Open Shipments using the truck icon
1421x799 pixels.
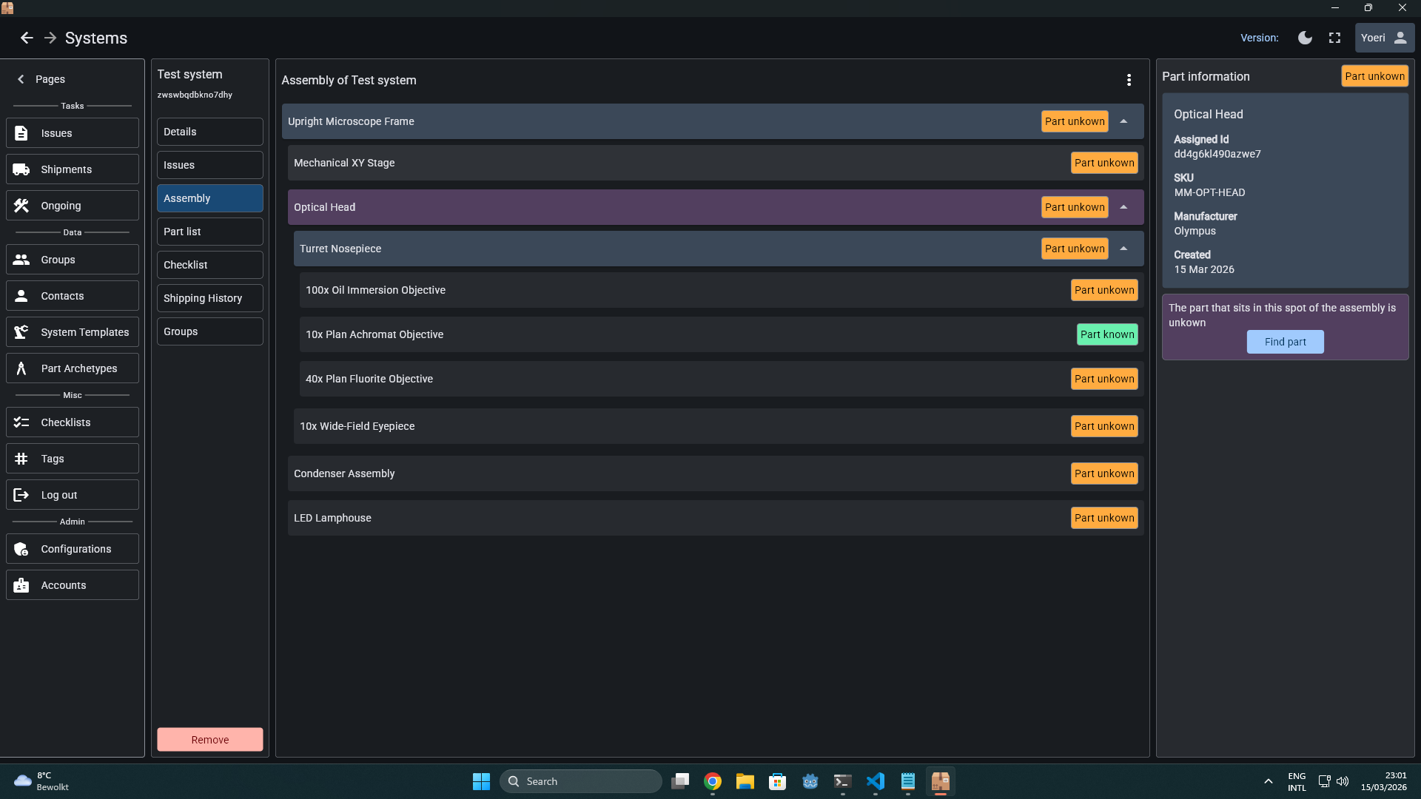pos(21,169)
